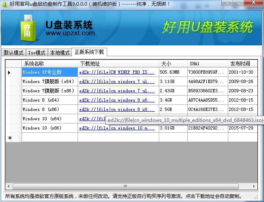Switch to the 默认模式 tab
This screenshot has width=264, height=202.
pyautogui.click(x=13, y=53)
